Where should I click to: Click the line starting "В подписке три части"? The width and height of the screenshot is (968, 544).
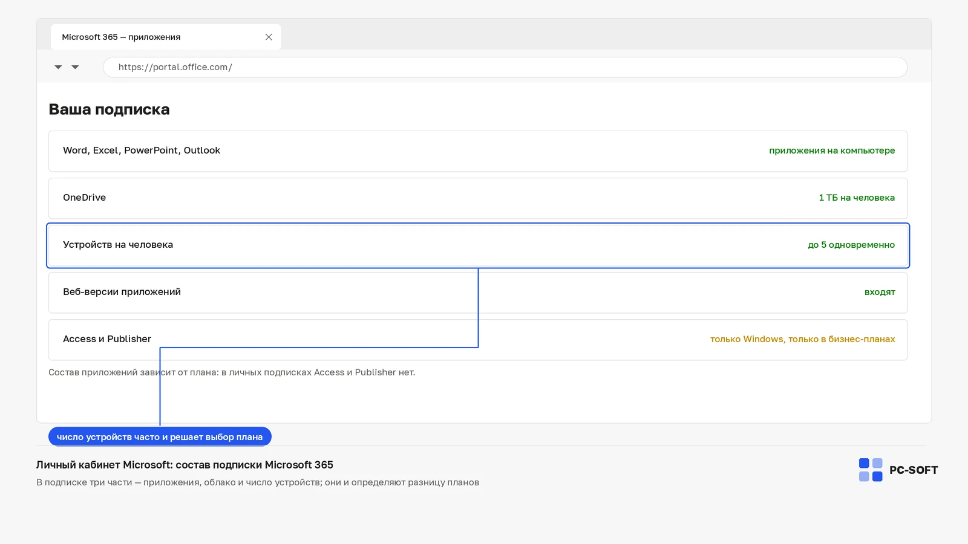[x=258, y=482]
